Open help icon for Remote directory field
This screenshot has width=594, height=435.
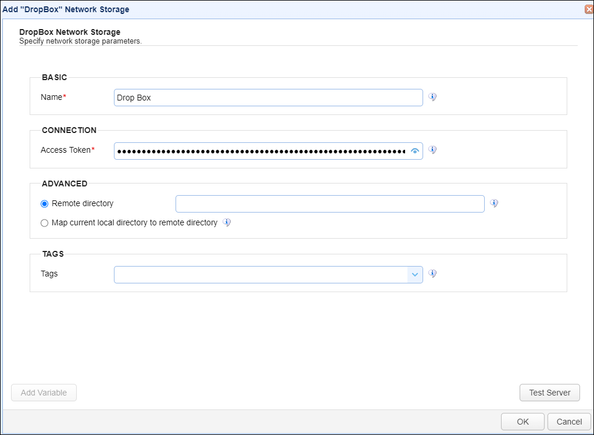pyautogui.click(x=494, y=203)
